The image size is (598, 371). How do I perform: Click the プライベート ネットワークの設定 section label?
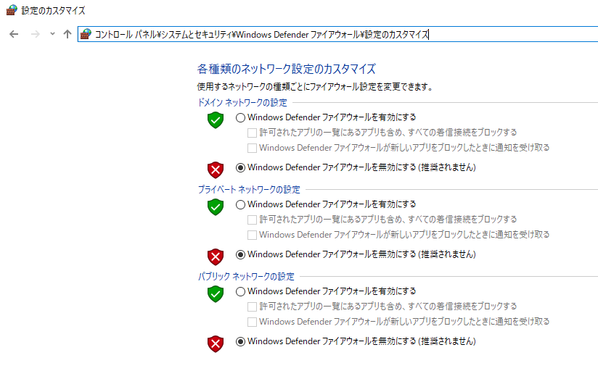[249, 189]
